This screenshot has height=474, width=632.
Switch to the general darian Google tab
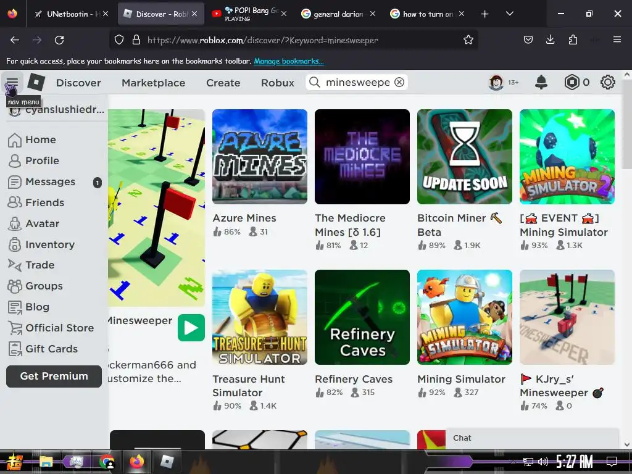pyautogui.click(x=339, y=14)
